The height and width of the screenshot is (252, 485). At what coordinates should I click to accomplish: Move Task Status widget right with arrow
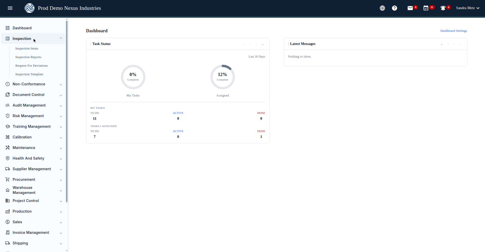click(263, 44)
